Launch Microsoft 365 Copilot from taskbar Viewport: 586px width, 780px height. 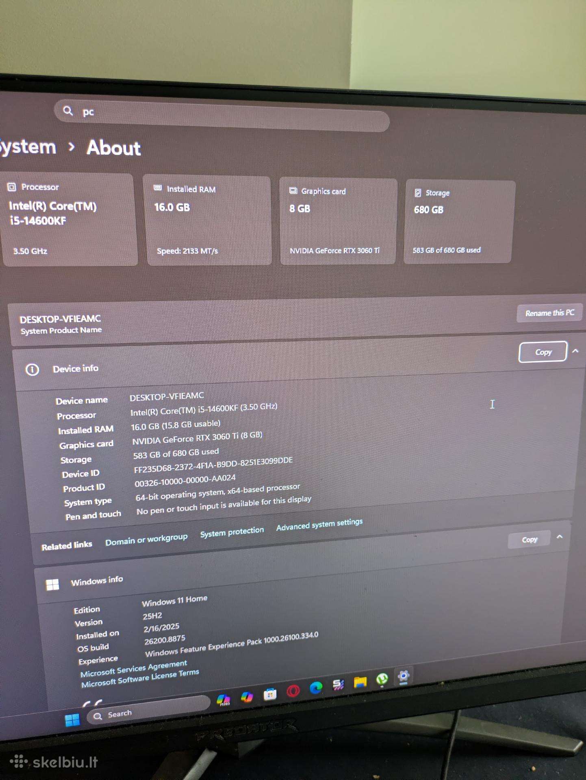(x=224, y=700)
